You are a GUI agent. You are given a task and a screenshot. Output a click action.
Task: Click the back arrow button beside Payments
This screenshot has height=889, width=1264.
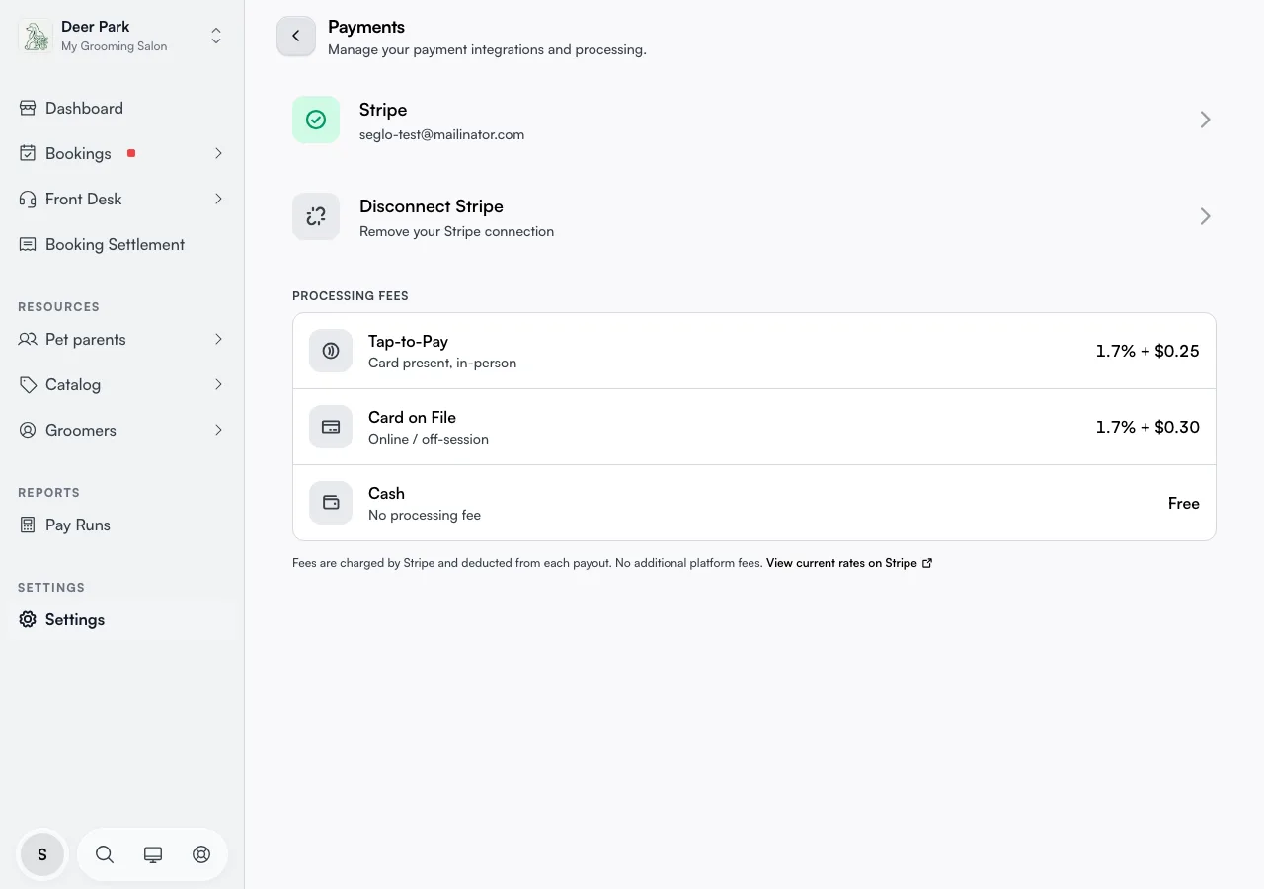click(296, 36)
